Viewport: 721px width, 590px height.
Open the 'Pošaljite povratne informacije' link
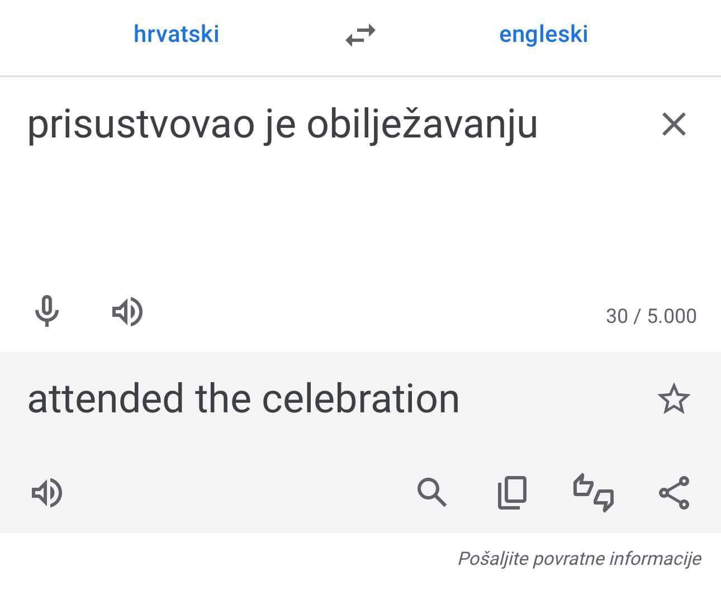[579, 558]
